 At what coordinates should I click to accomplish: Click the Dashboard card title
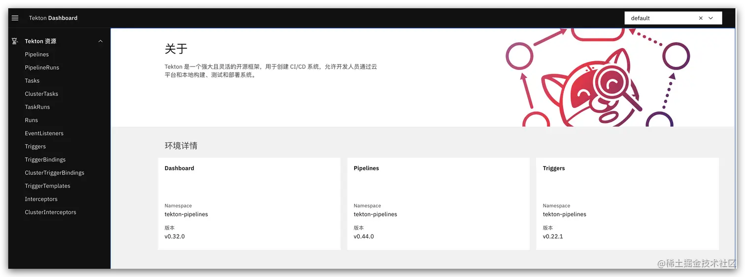[179, 168]
